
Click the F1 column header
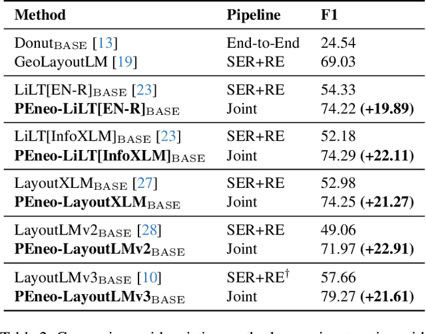coord(329,15)
